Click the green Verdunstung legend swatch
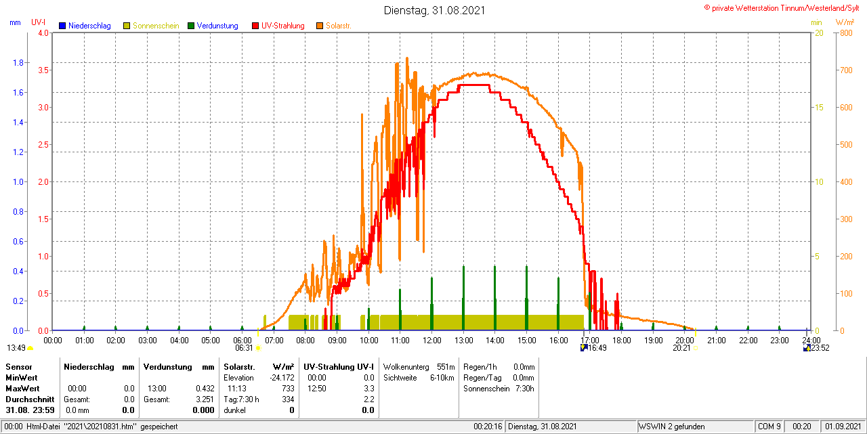Screen dimensions: 867x434 pos(191,26)
